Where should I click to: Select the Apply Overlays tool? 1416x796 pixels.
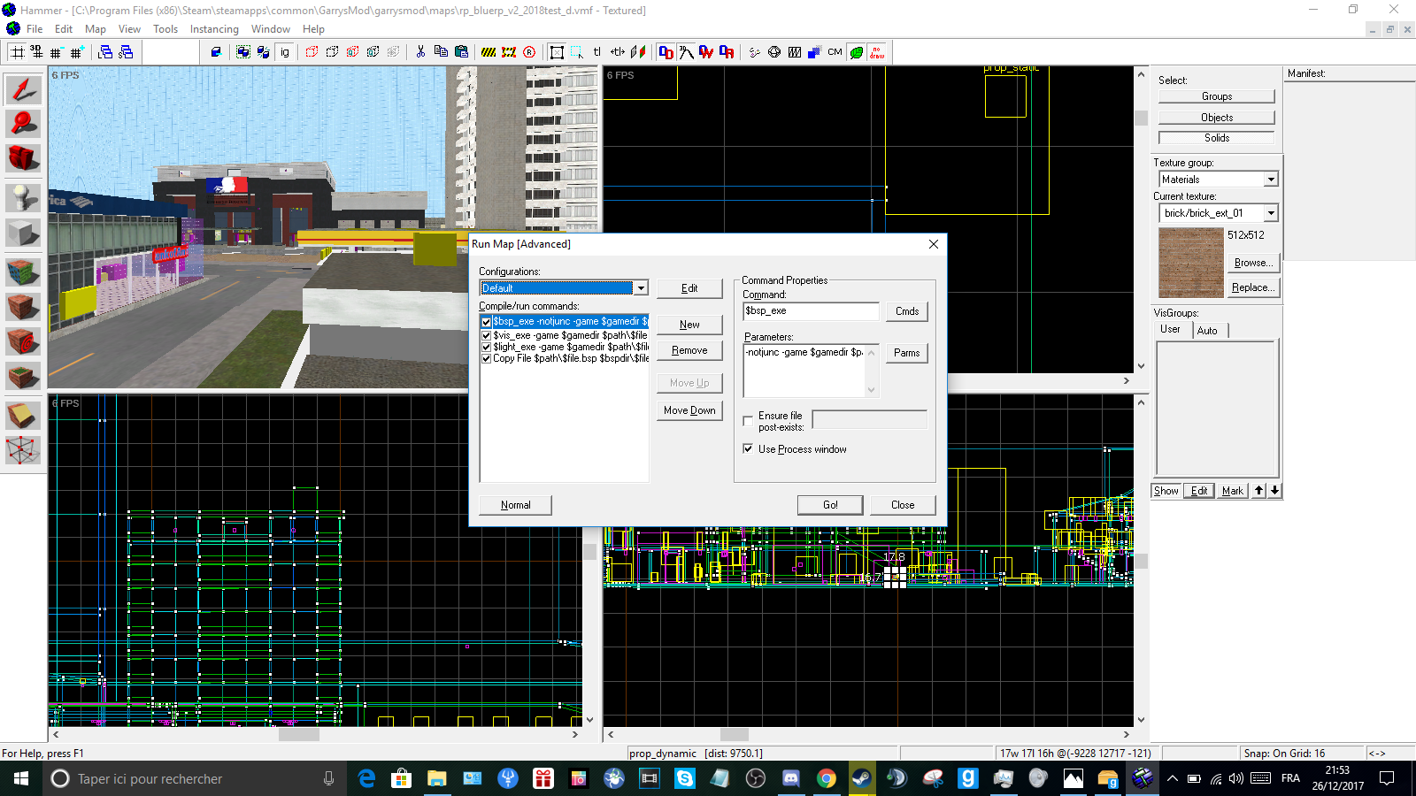click(23, 378)
